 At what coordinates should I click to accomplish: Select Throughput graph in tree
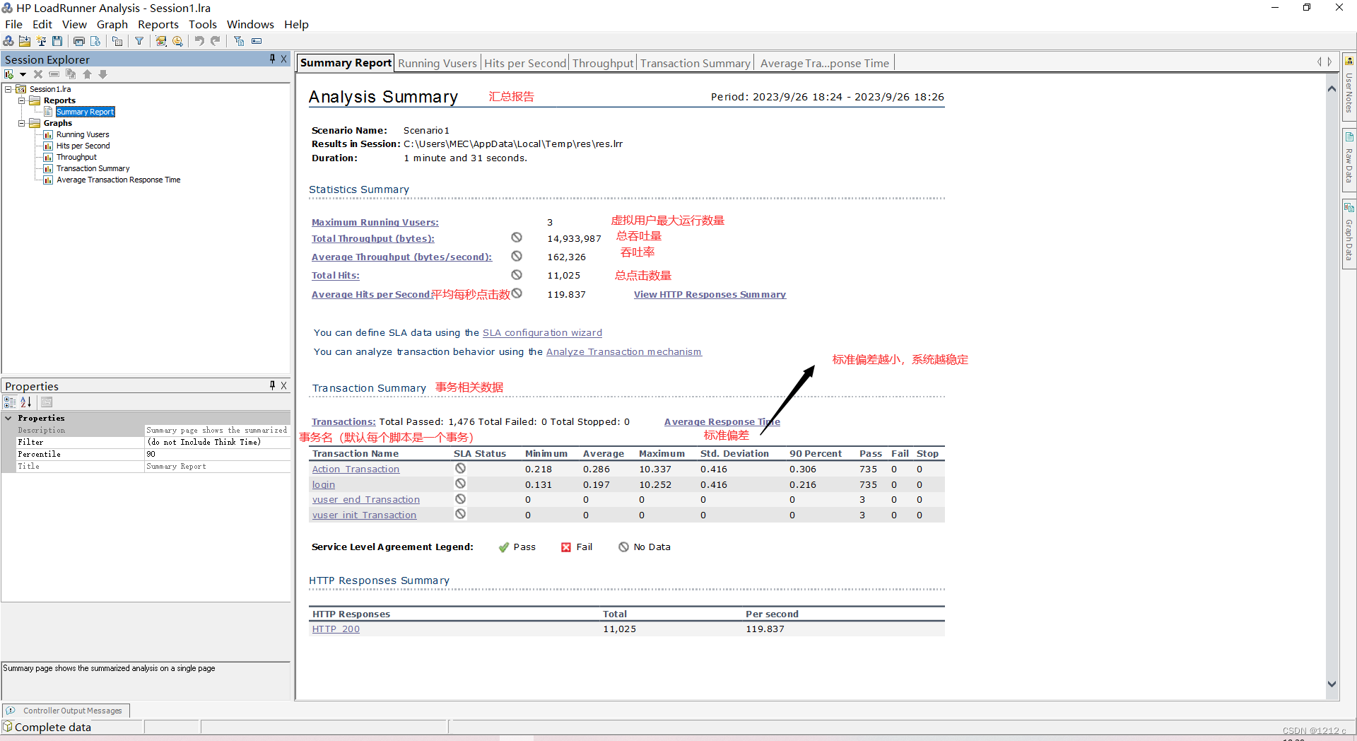76,157
